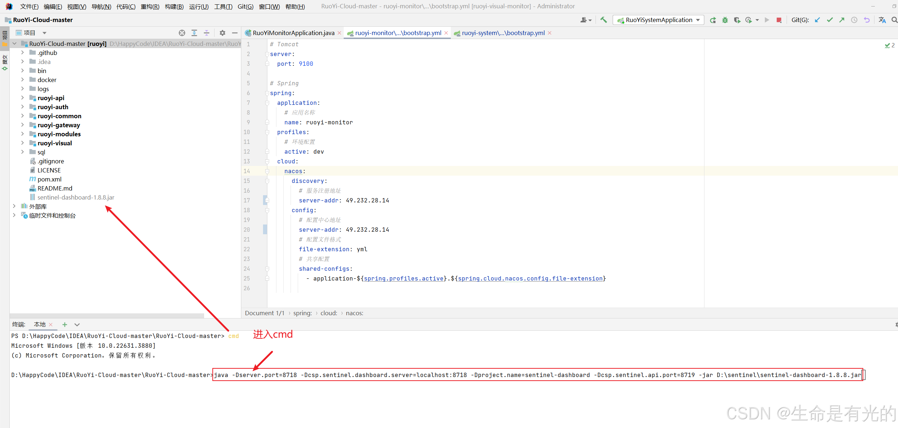
Task: Select the 本地 terminal tab
Action: click(40, 325)
